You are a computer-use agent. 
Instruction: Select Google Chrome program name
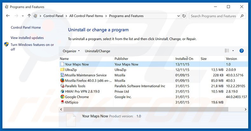coord(77,97)
